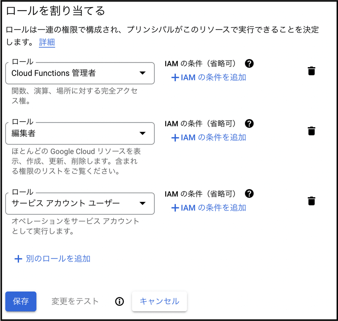Open IAM condition help for サービス アカウント ユーザー
This screenshot has width=338, height=321.
point(249,193)
